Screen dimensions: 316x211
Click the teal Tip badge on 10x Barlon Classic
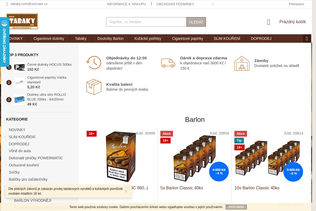click(239, 141)
